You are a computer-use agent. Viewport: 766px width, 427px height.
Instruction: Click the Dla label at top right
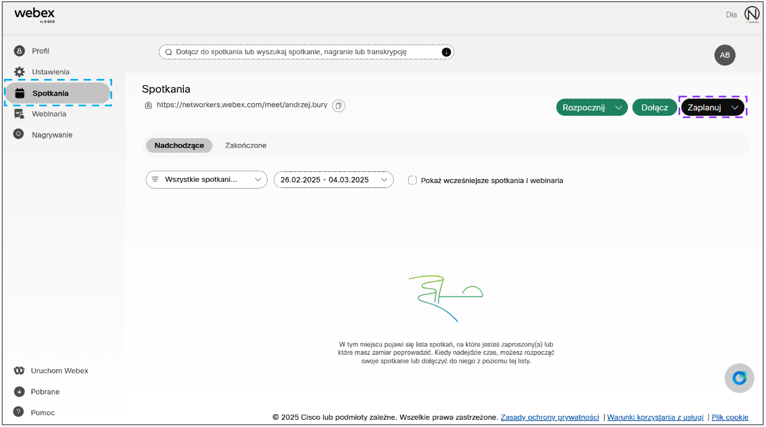731,15
